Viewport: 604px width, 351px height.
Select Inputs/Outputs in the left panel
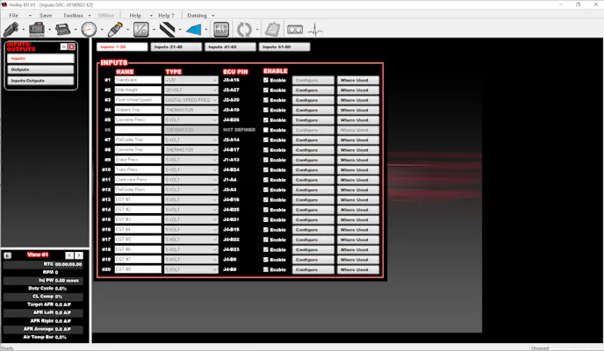pyautogui.click(x=41, y=81)
